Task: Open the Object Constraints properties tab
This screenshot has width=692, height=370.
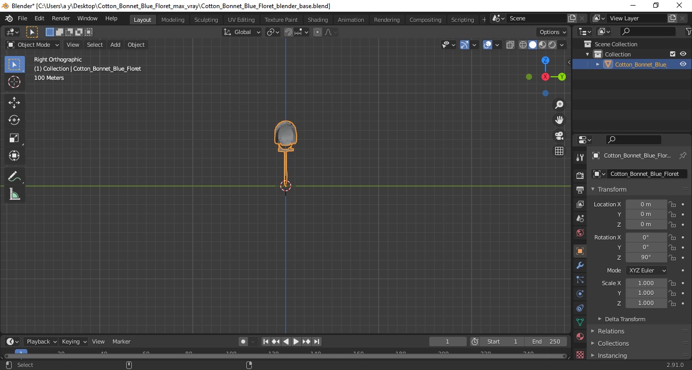Action: (x=580, y=308)
